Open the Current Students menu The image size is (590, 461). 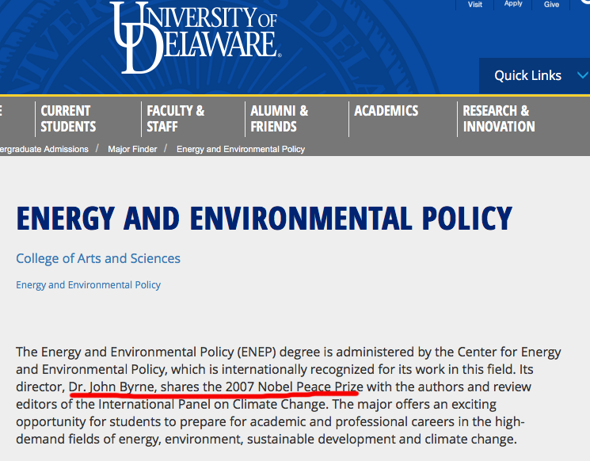pyautogui.click(x=68, y=119)
